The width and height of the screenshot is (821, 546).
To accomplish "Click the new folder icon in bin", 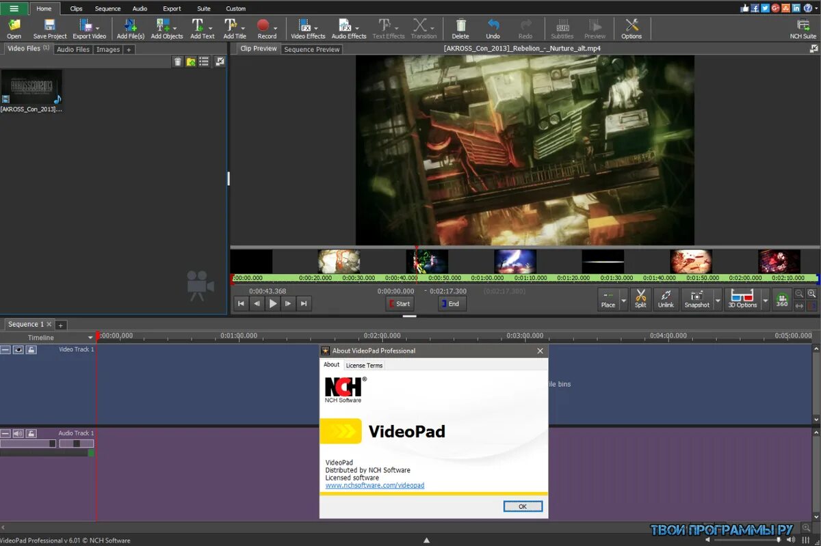I will point(191,62).
